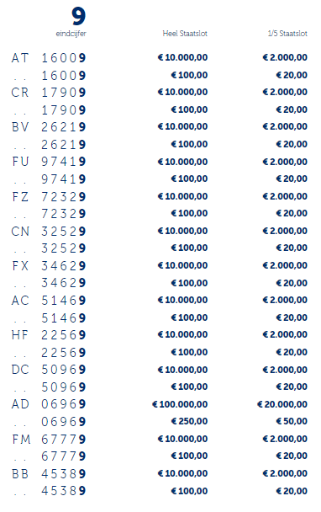Click lot number FZ 72329

pos(49,197)
